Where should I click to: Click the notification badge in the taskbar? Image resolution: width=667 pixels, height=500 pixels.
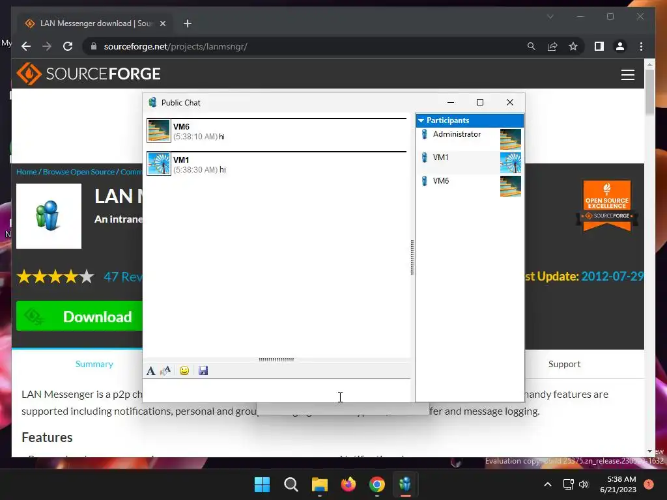[649, 484]
